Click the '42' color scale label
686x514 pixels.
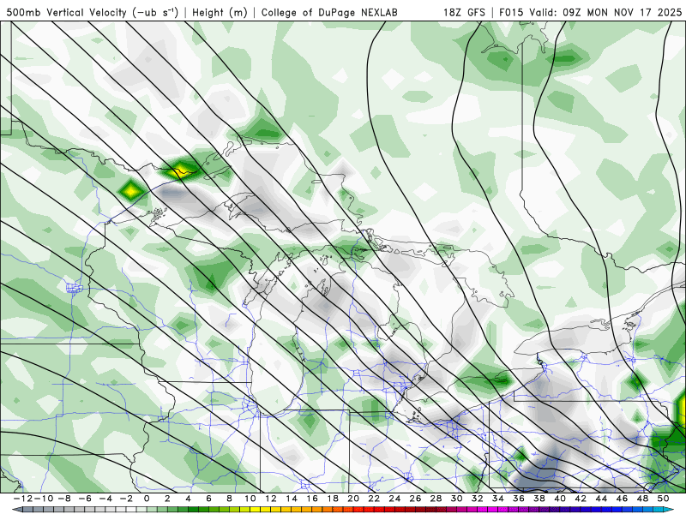(x=581, y=499)
